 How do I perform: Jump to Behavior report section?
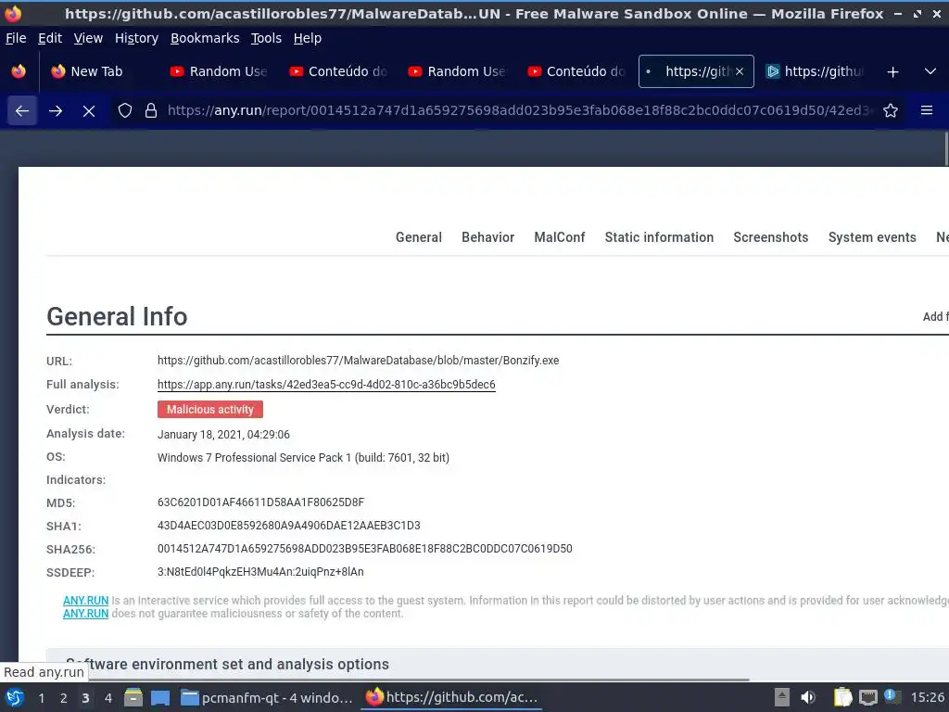(x=487, y=237)
